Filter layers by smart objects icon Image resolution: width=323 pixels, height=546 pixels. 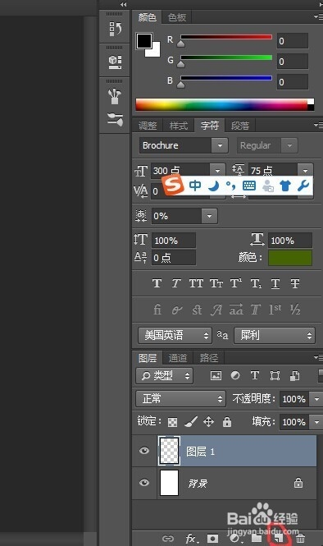tap(295, 375)
